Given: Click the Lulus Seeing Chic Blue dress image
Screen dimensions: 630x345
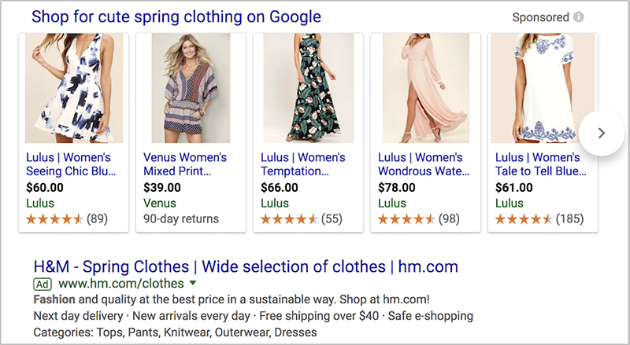Looking at the screenshot, I should point(74,88).
